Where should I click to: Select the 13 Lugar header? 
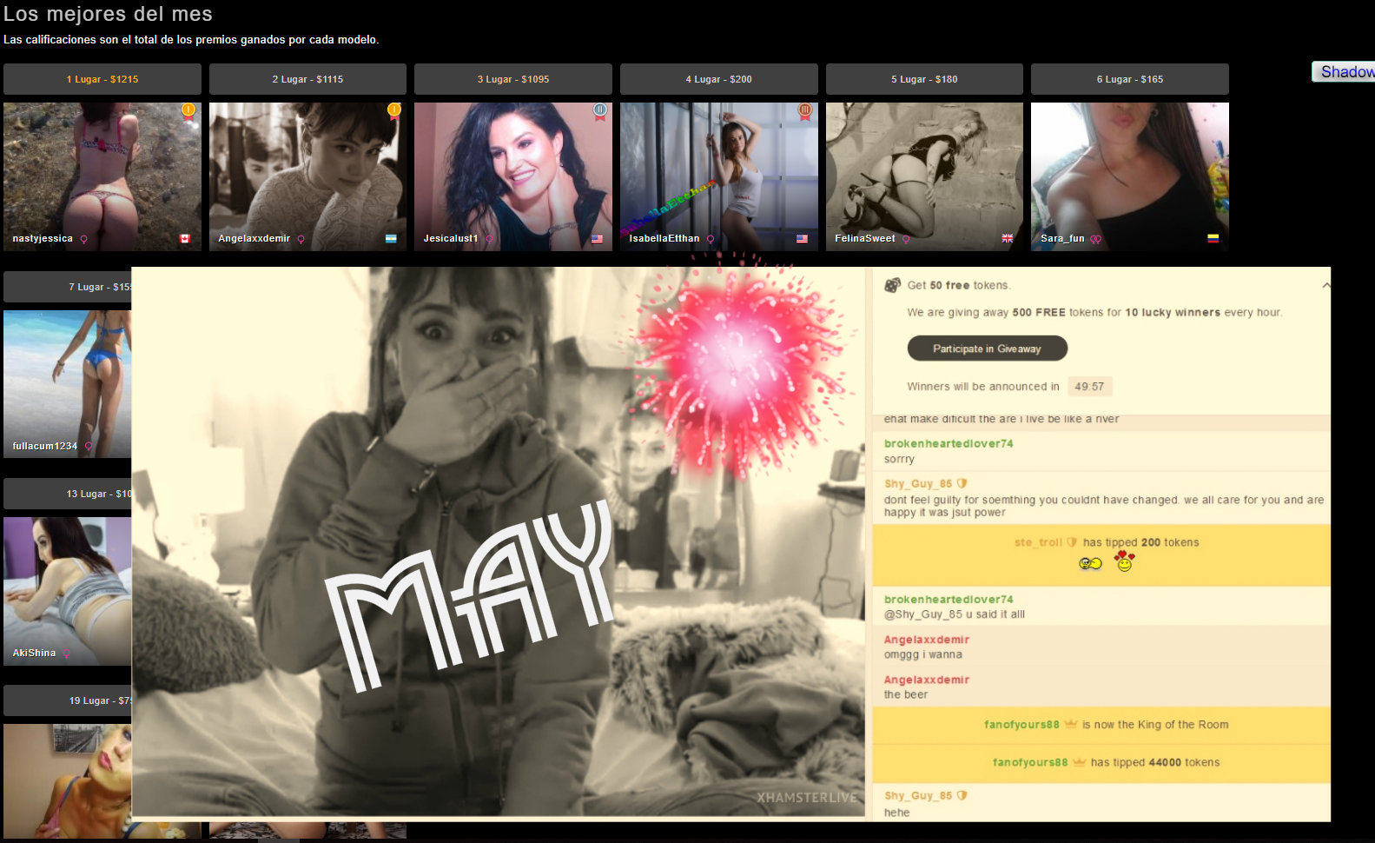tap(68, 494)
